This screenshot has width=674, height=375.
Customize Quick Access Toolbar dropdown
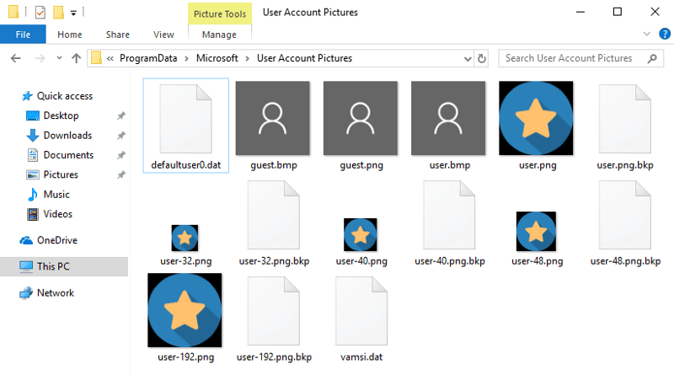point(73,13)
